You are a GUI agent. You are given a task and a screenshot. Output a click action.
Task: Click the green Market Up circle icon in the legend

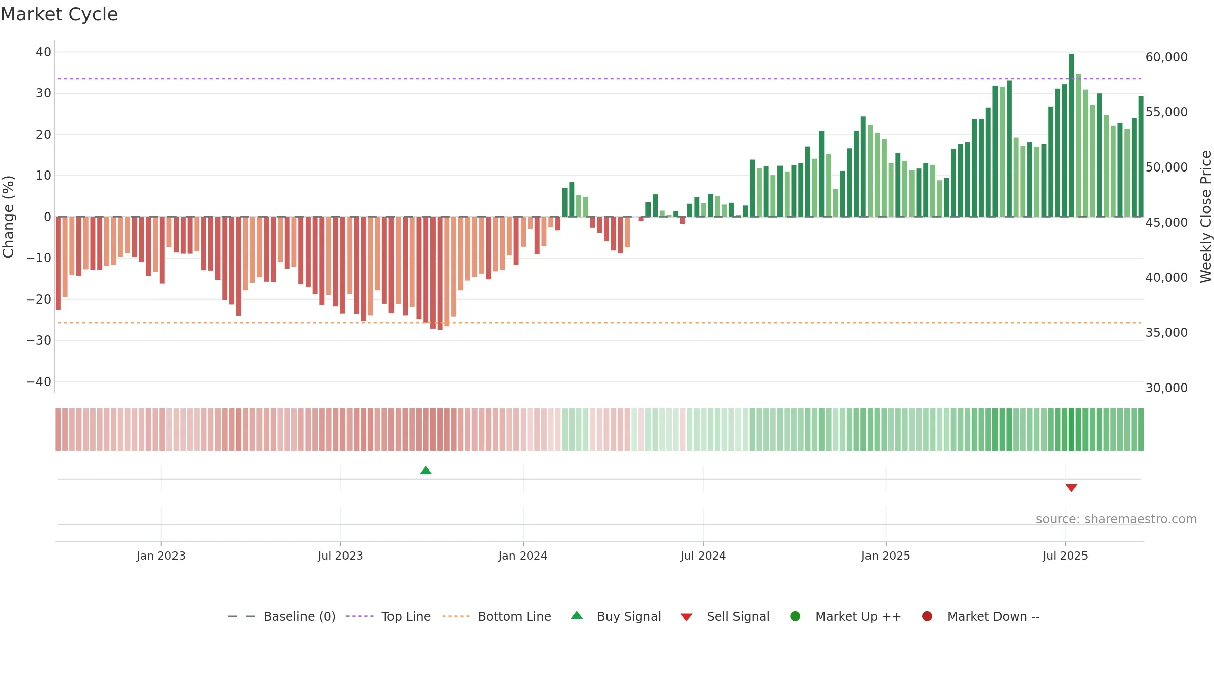[x=795, y=616]
